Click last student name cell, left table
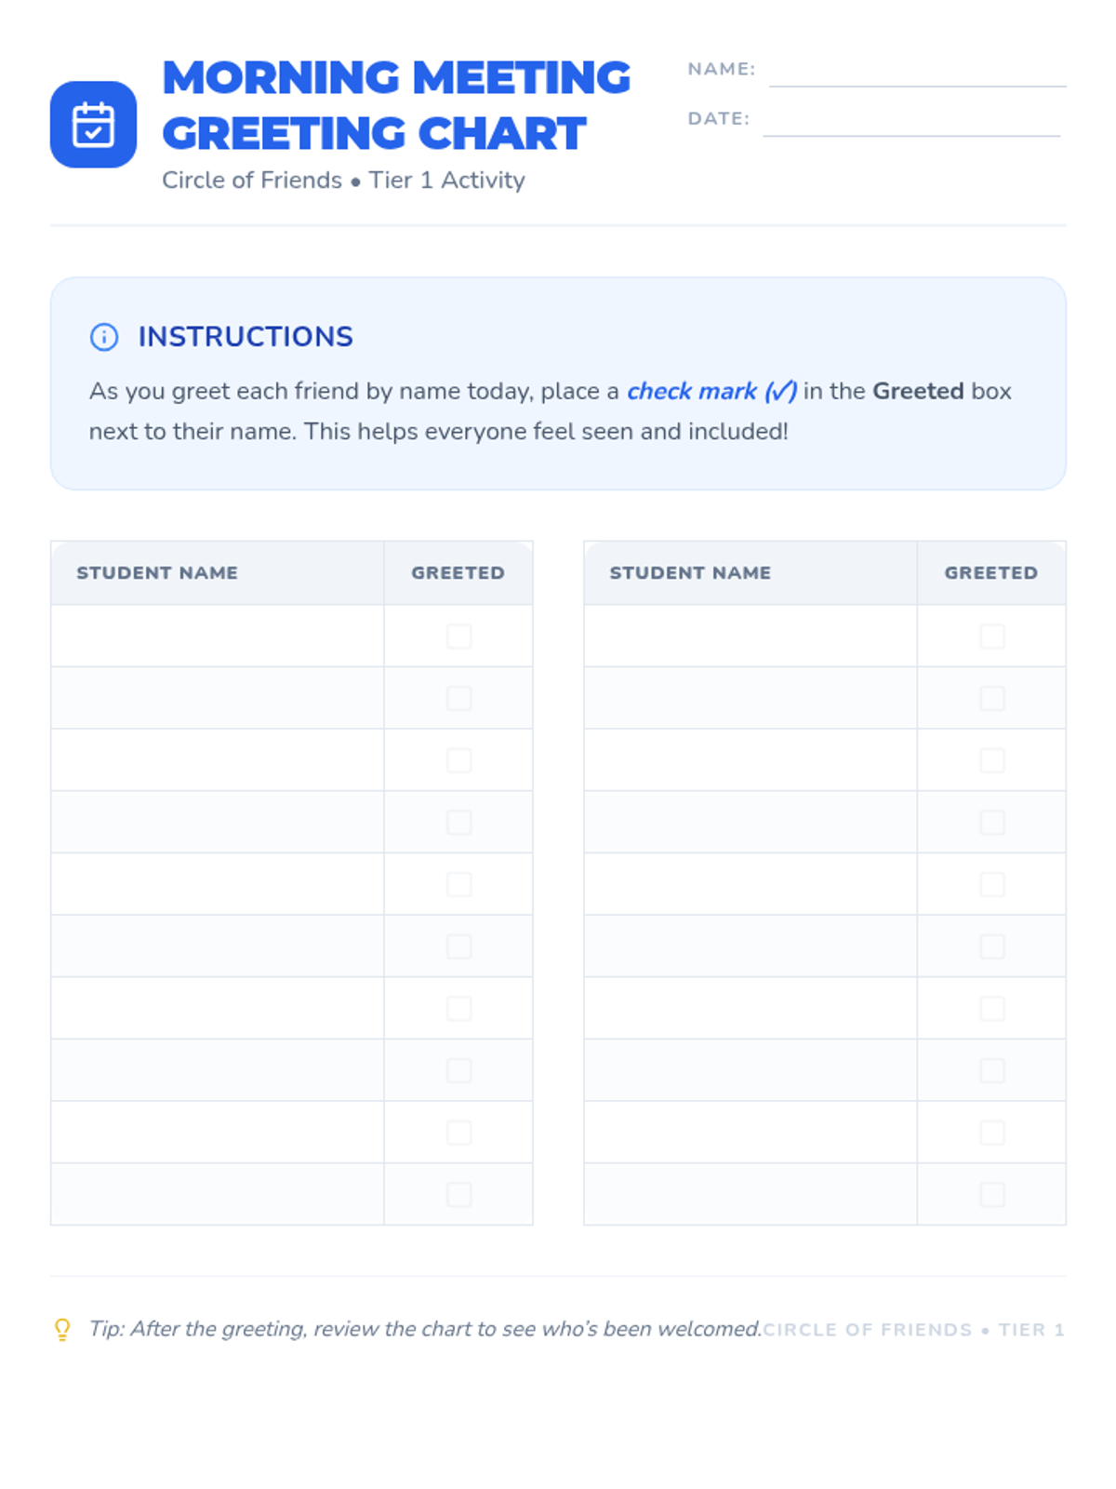 (x=218, y=1194)
